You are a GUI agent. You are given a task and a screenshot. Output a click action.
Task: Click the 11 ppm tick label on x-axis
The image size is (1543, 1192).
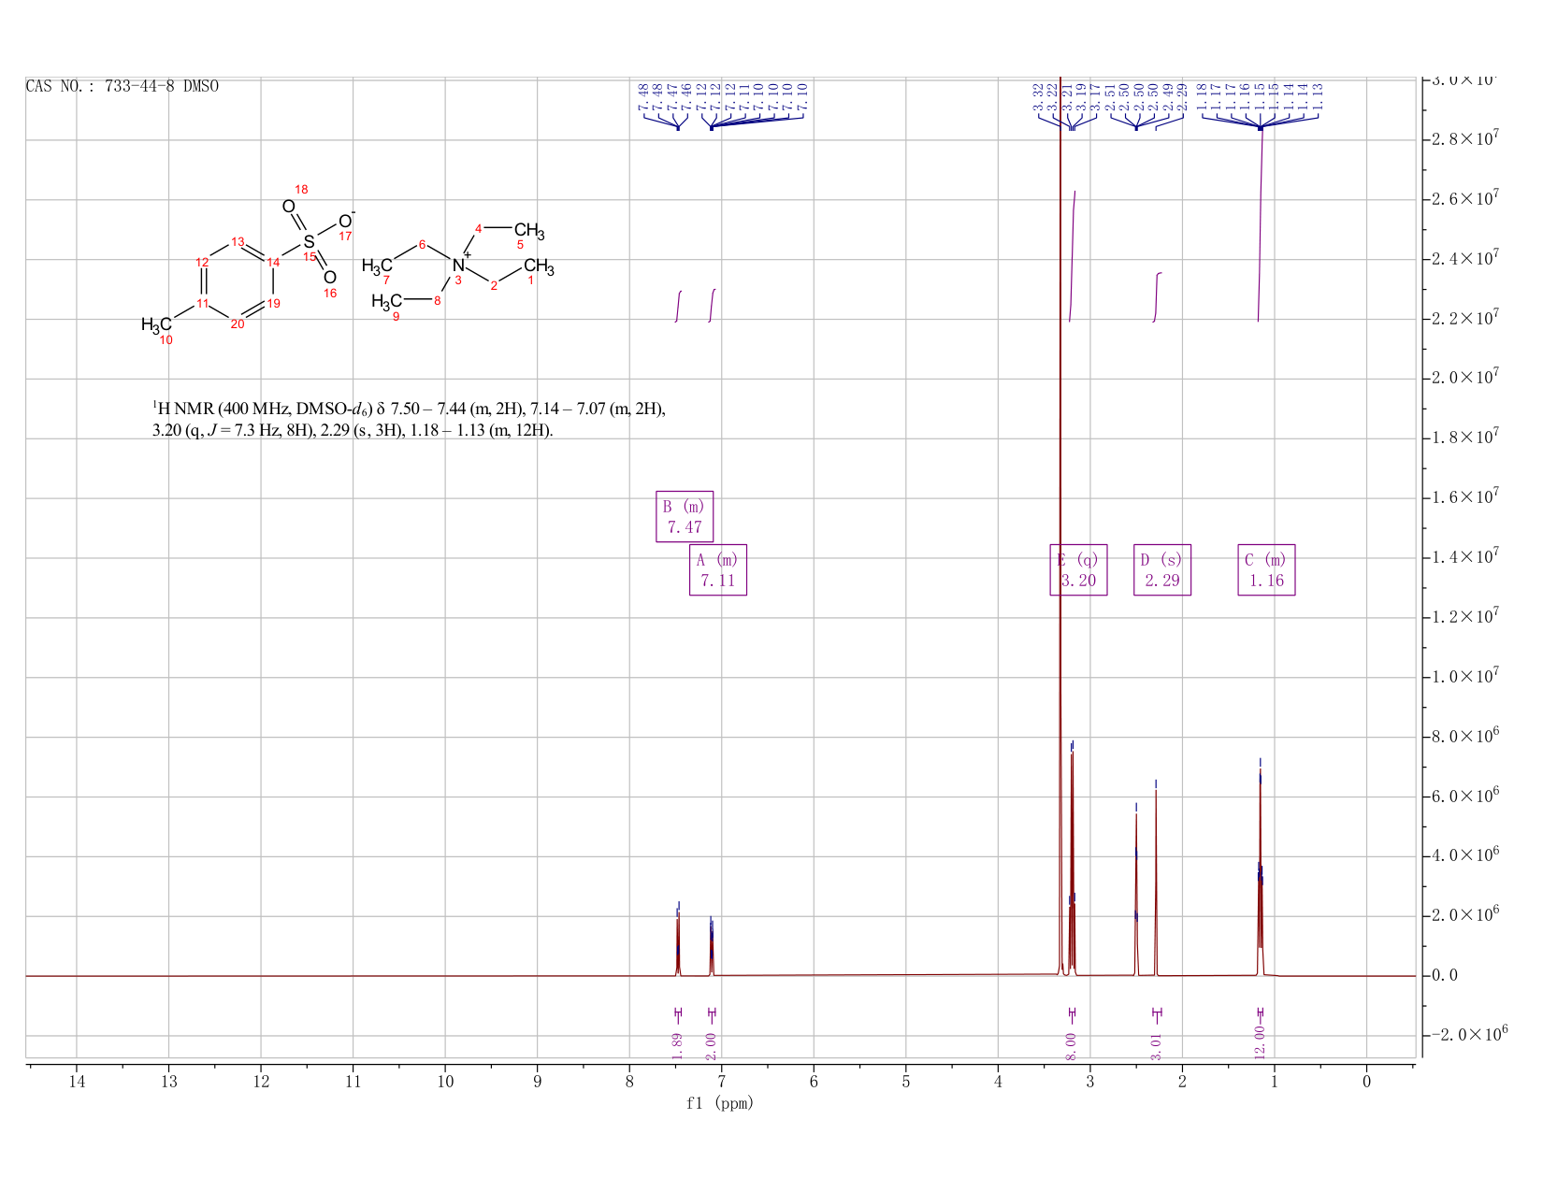(x=353, y=1082)
